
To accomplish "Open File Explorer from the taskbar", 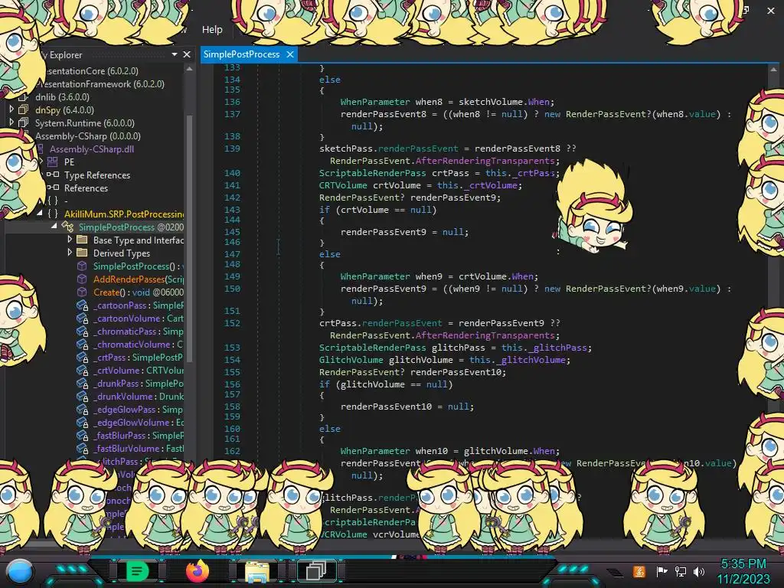I will pos(256,571).
